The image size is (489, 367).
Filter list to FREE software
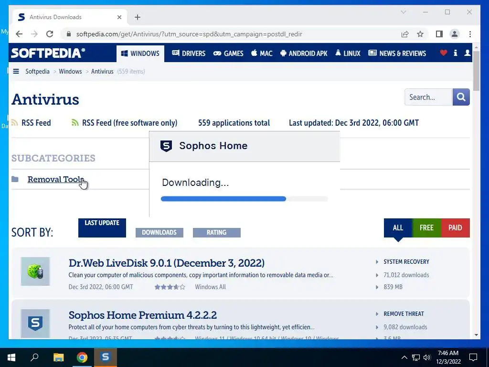pos(426,228)
